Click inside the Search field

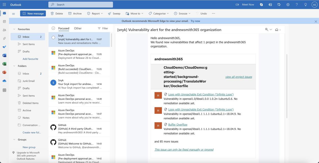pos(81,4)
